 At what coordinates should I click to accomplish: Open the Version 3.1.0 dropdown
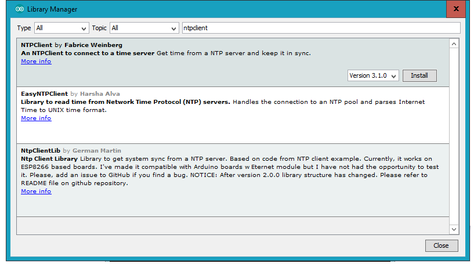tap(373, 75)
